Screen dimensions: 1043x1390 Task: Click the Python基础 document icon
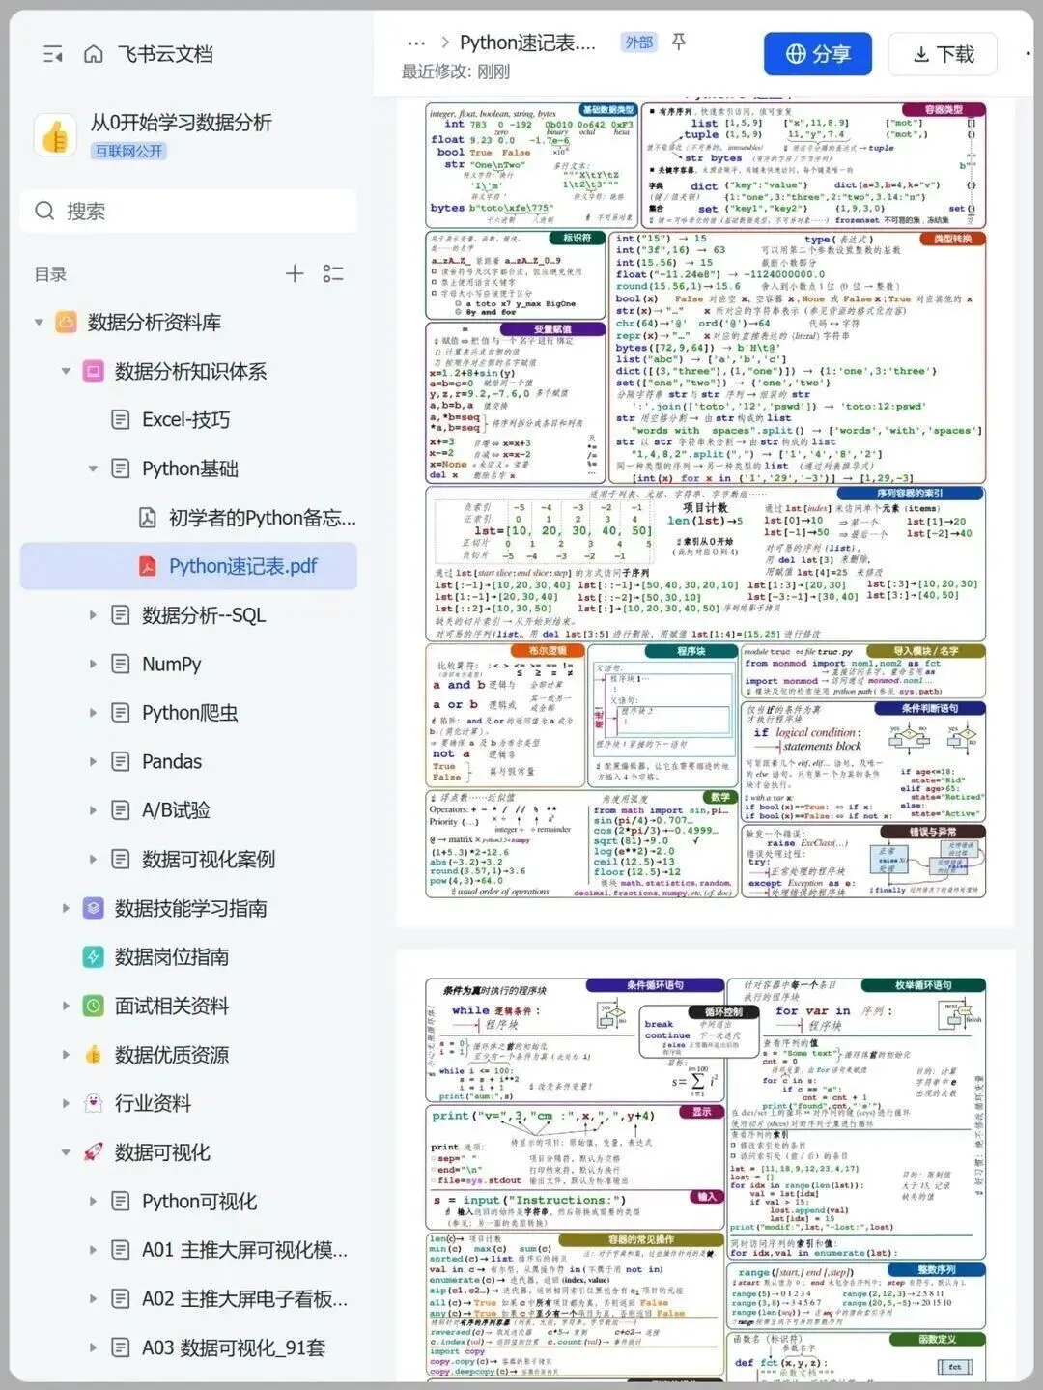pos(121,468)
